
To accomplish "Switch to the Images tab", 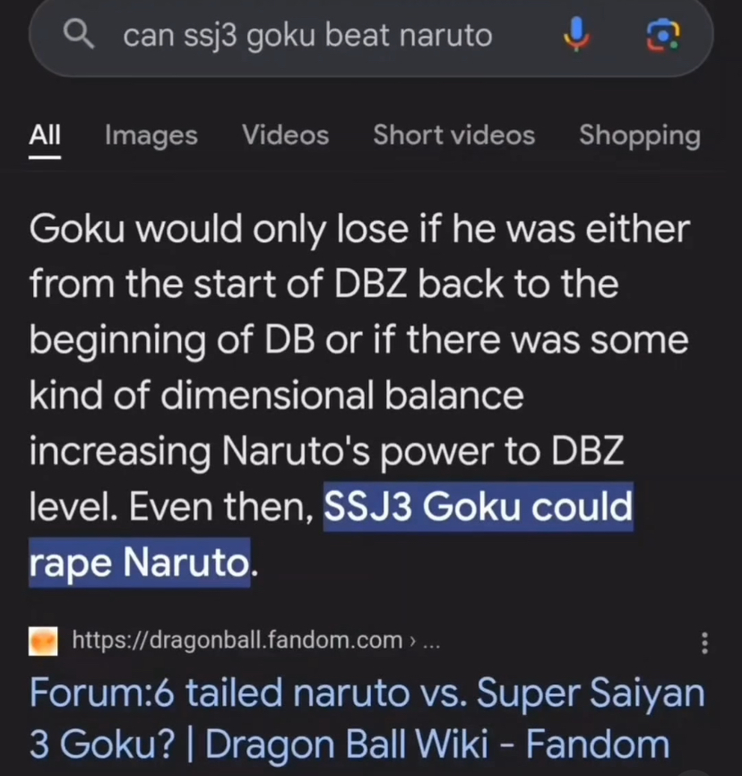I will pos(151,135).
